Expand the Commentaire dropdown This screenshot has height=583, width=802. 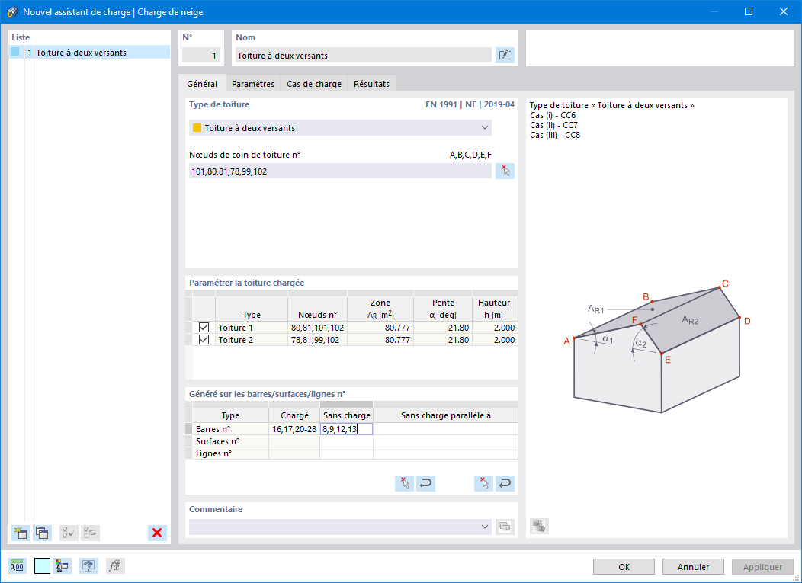coord(485,527)
